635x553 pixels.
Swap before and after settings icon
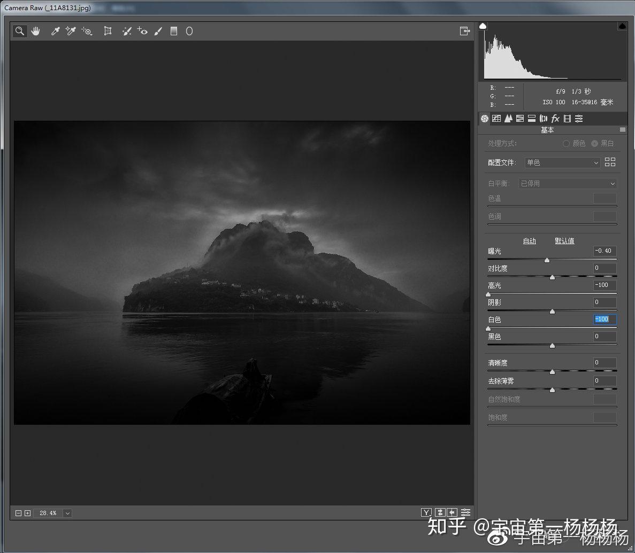pos(440,512)
